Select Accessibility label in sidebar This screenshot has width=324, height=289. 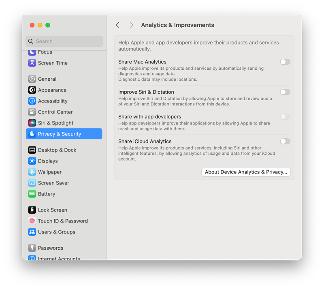point(53,101)
